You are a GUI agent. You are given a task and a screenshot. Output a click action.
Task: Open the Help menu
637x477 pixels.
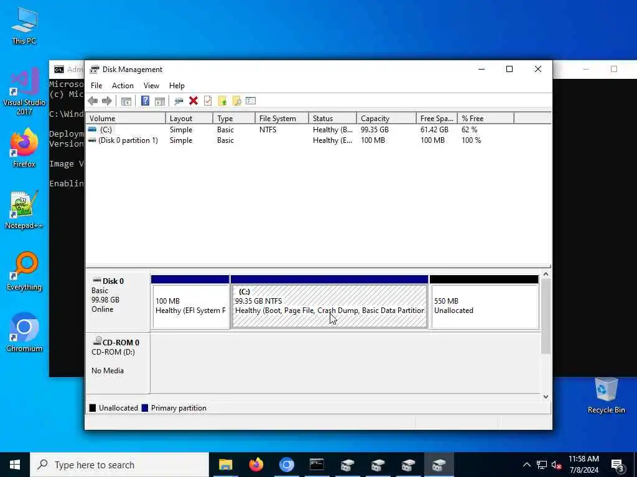coord(177,86)
